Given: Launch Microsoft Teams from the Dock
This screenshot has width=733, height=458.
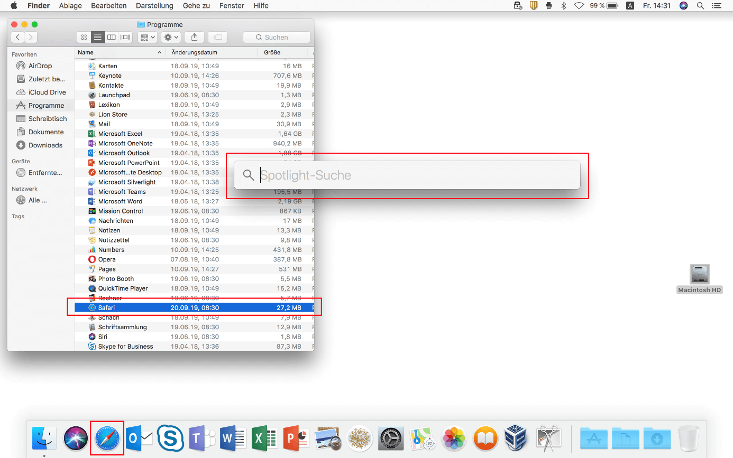Looking at the screenshot, I should click(x=203, y=438).
